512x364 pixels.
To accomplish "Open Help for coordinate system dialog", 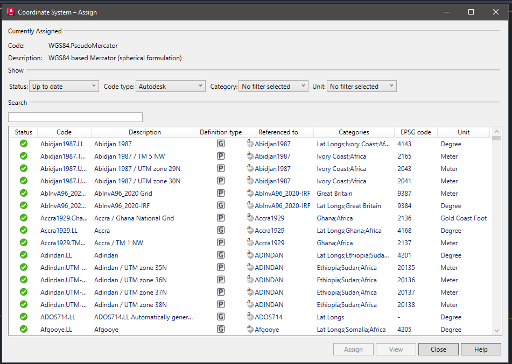I will click(x=481, y=349).
